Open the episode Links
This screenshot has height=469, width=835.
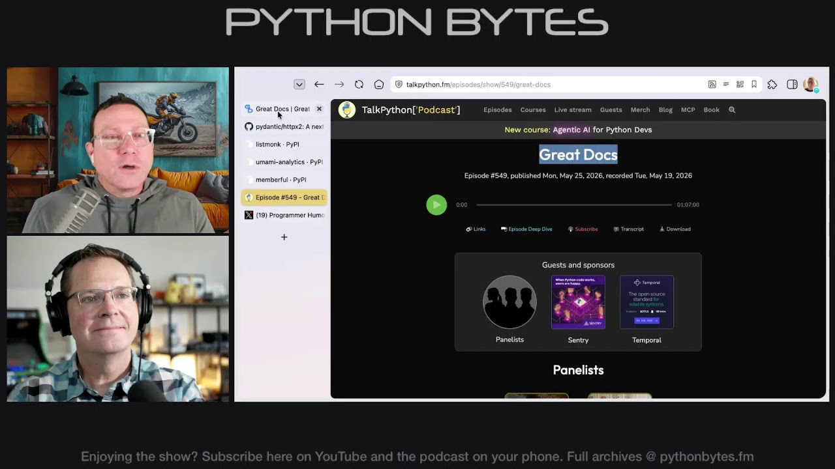(x=476, y=229)
